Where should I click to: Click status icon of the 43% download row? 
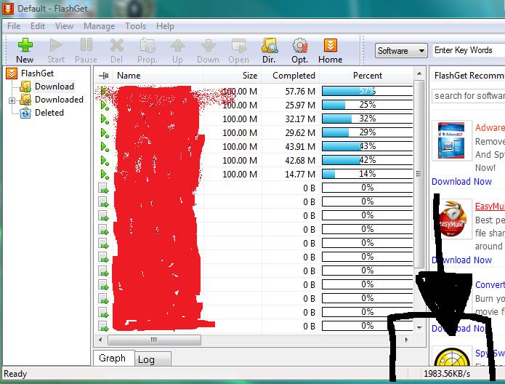coord(105,147)
